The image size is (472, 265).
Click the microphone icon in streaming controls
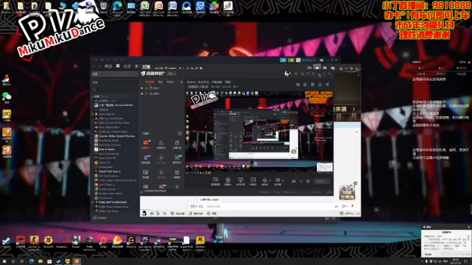[x=265, y=181]
